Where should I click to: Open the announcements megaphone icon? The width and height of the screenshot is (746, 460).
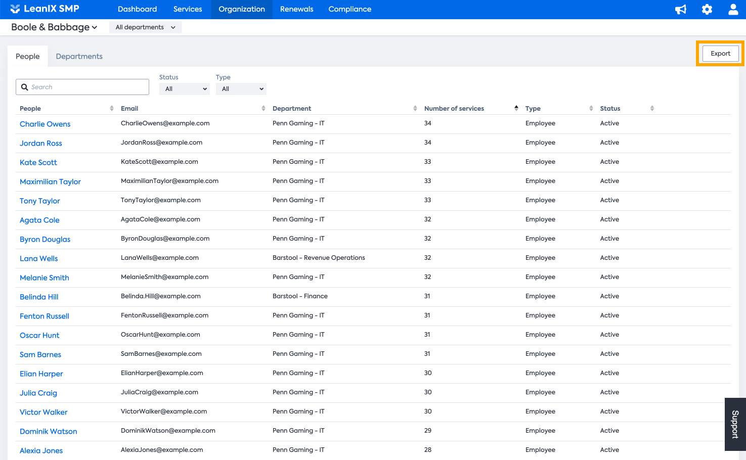pyautogui.click(x=681, y=9)
